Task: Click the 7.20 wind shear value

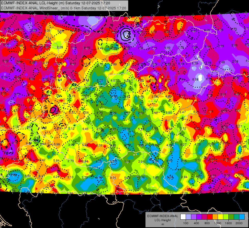Action: [86, 97]
